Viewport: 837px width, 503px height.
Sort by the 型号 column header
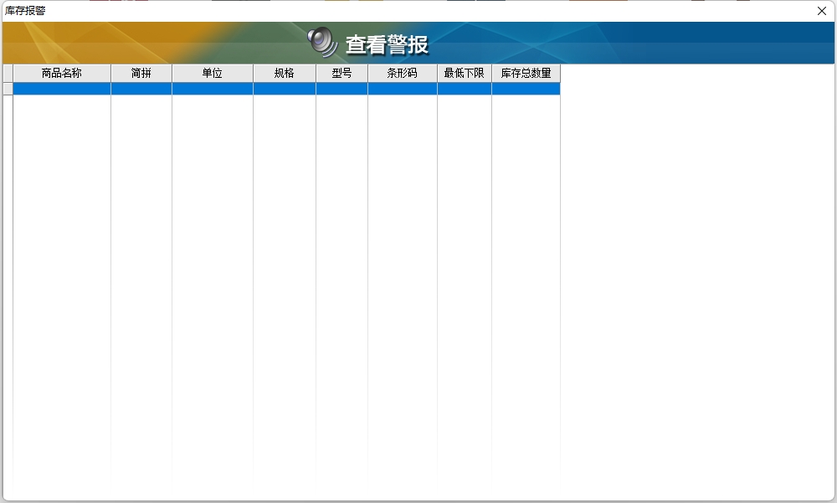[x=341, y=74]
